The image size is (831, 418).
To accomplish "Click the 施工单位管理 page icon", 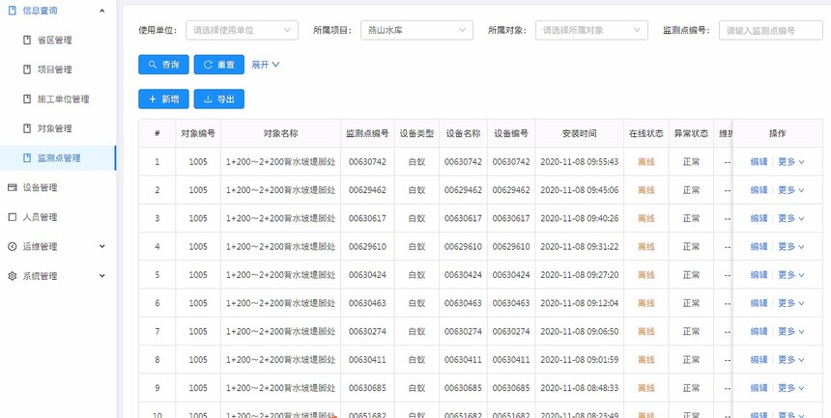I will [x=27, y=99].
